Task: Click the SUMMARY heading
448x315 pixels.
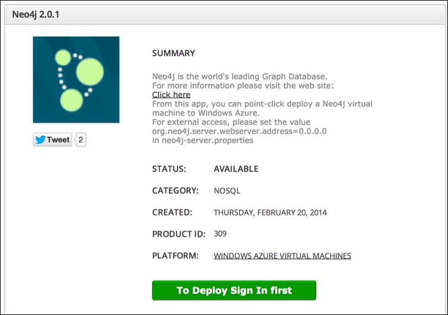Action: point(174,53)
